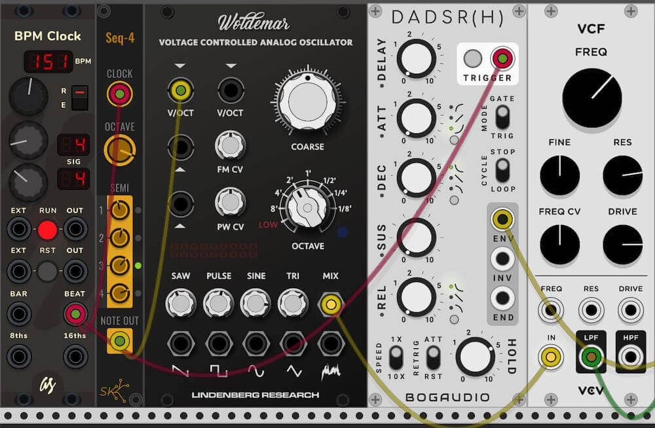
Task: Click the BPM tempo knob under the display
Action: pos(28,96)
